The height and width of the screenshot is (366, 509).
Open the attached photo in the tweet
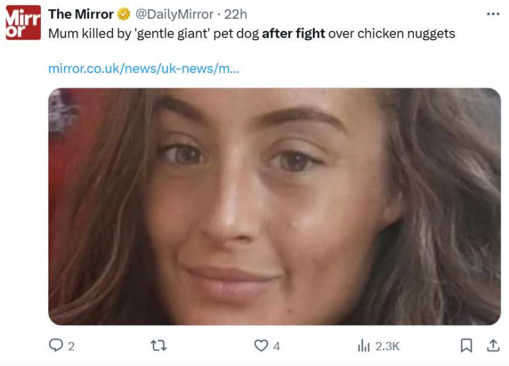point(275,206)
